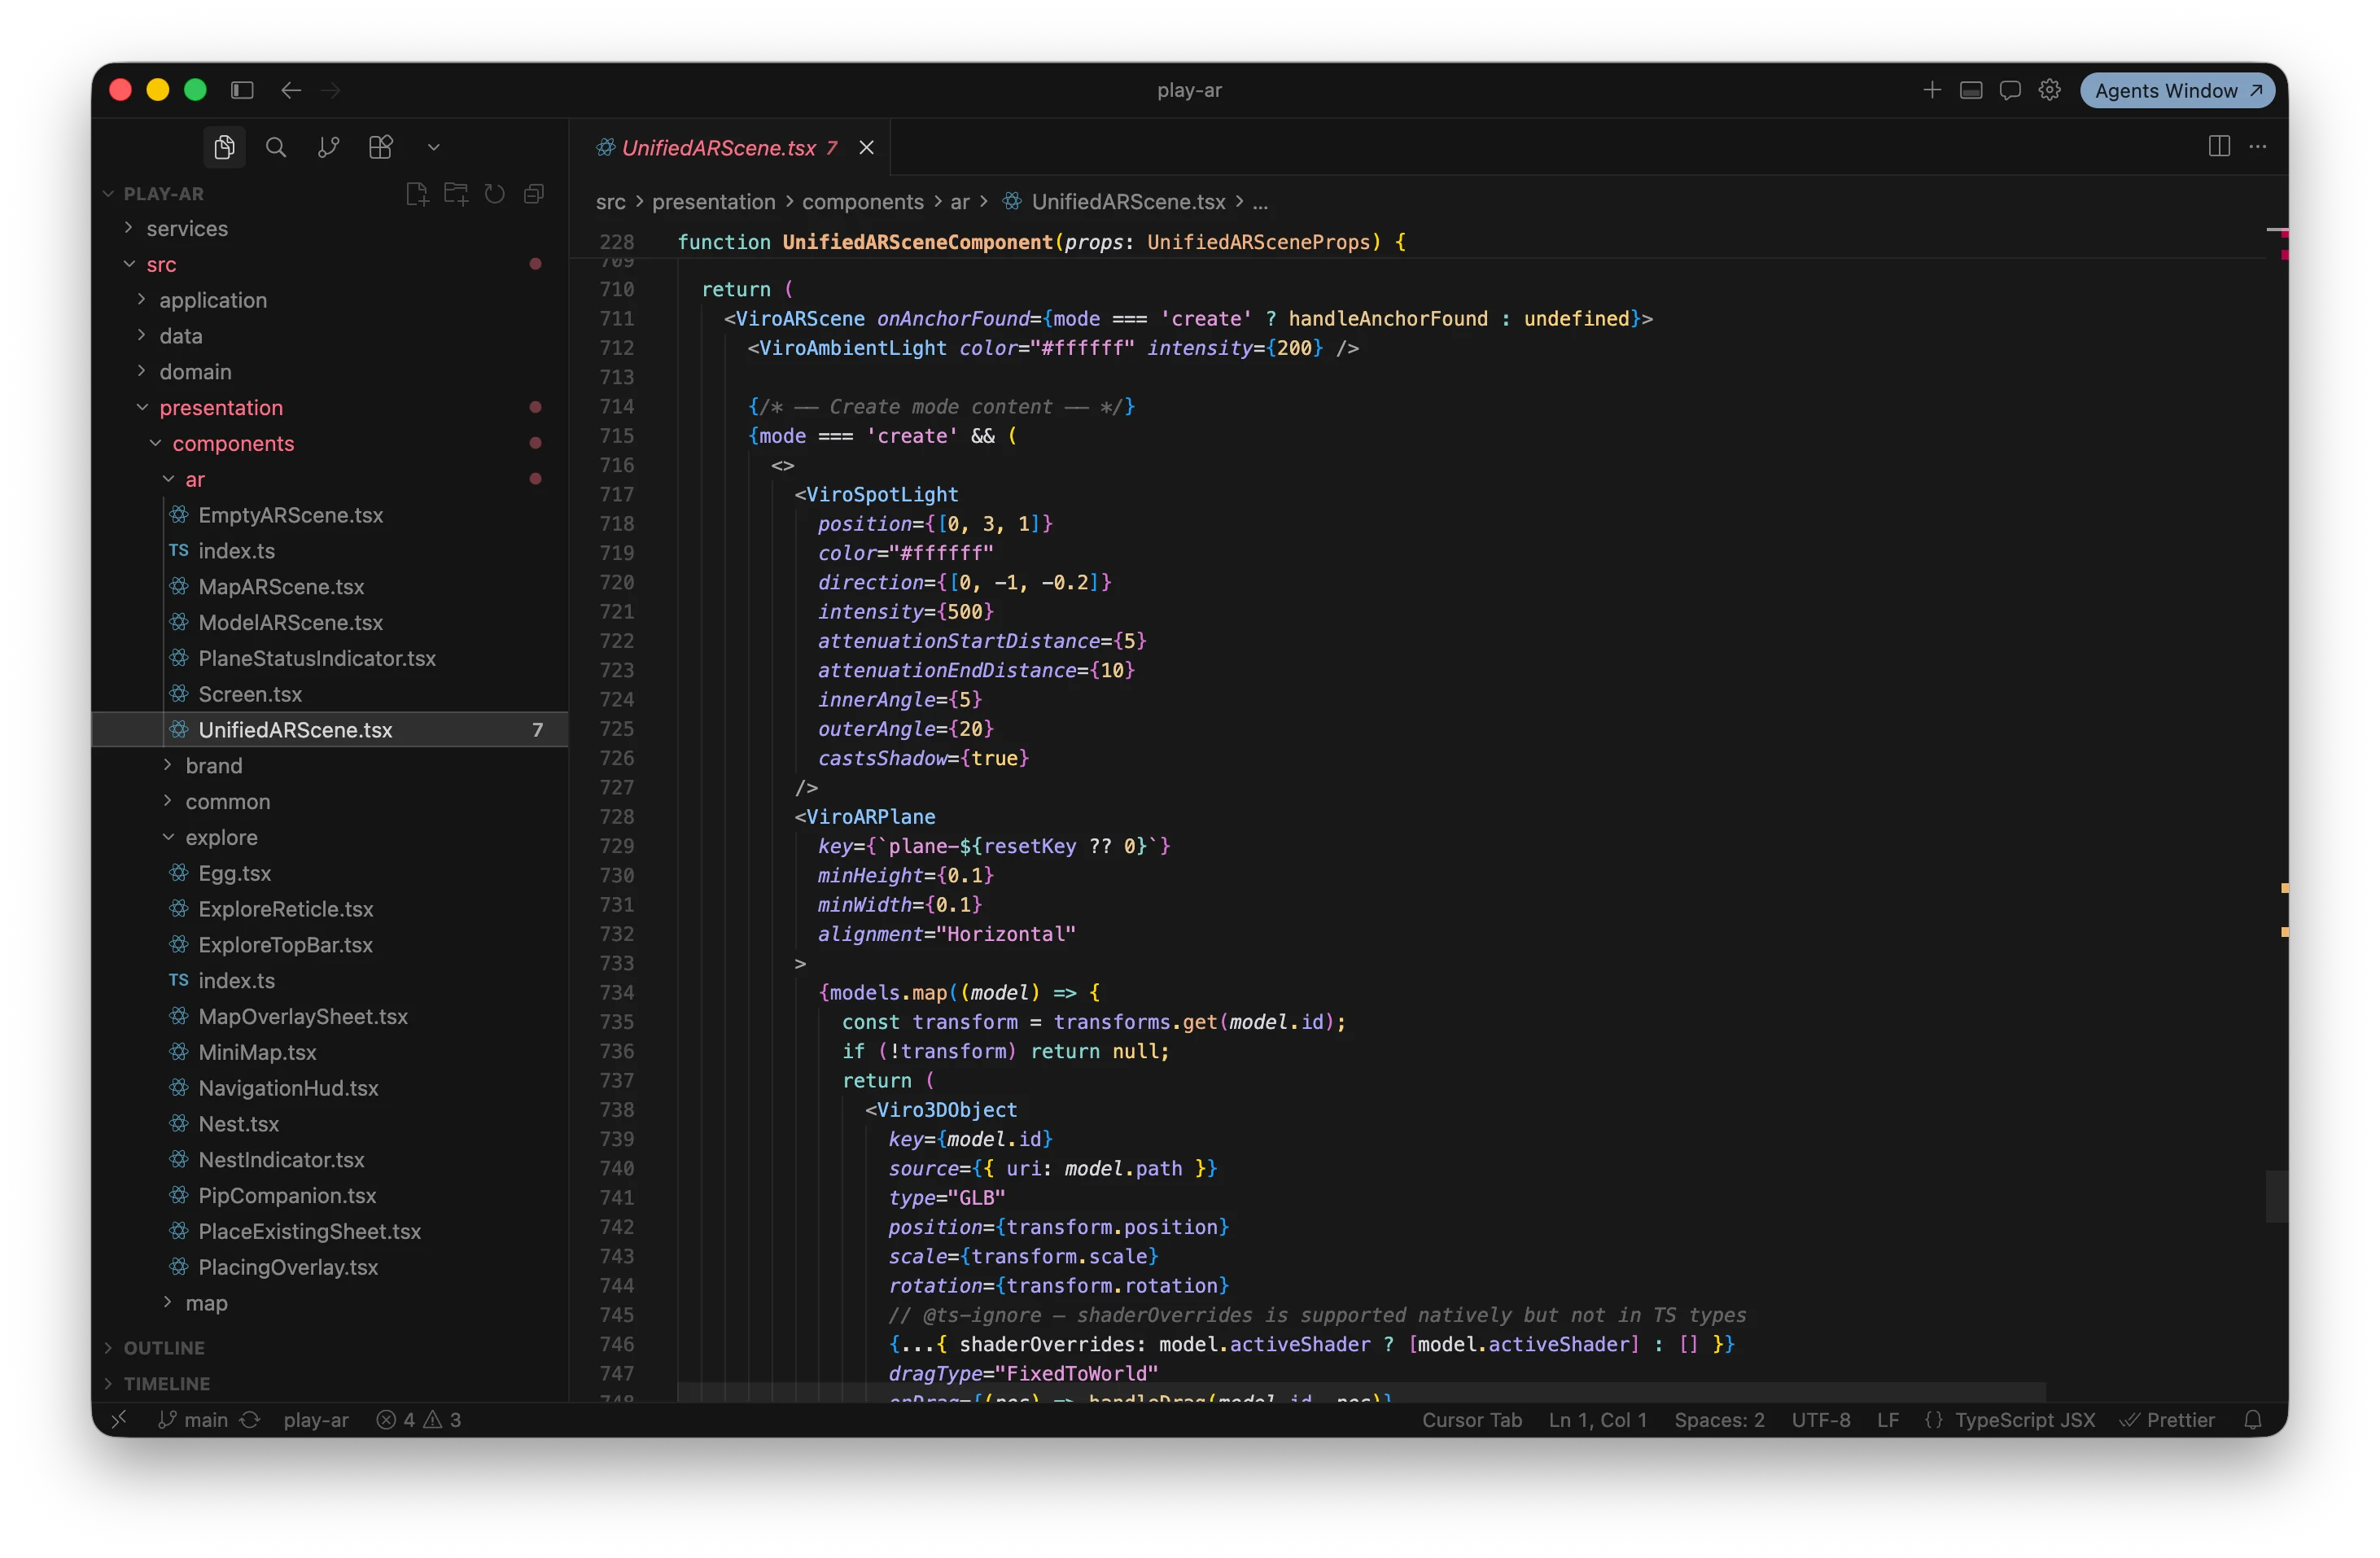
Task: Open index.ts in ar folder
Action: click(x=330, y=551)
